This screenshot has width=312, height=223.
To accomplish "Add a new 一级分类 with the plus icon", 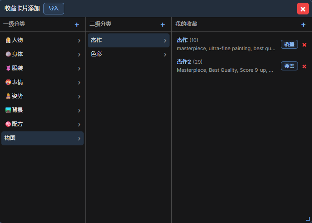I will click(77, 25).
